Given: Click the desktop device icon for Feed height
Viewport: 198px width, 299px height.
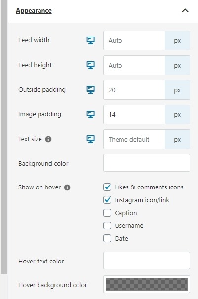Looking at the screenshot, I should [x=91, y=65].
